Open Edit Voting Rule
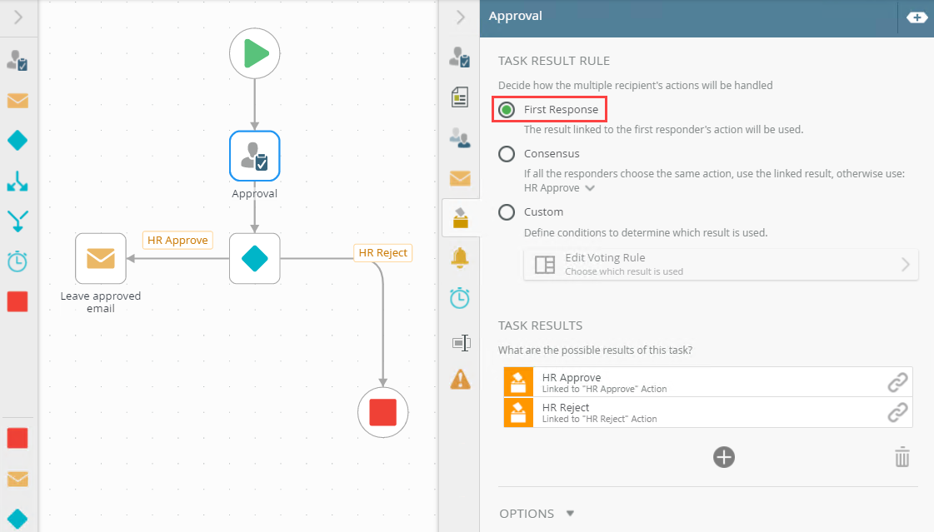The height and width of the screenshot is (532, 934). pos(721,264)
